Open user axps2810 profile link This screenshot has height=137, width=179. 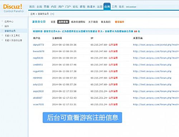pos(38,91)
